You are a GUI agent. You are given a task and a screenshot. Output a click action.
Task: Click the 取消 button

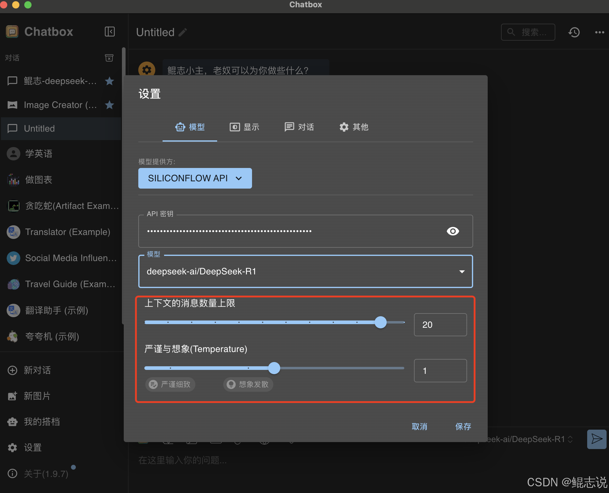[x=419, y=427]
